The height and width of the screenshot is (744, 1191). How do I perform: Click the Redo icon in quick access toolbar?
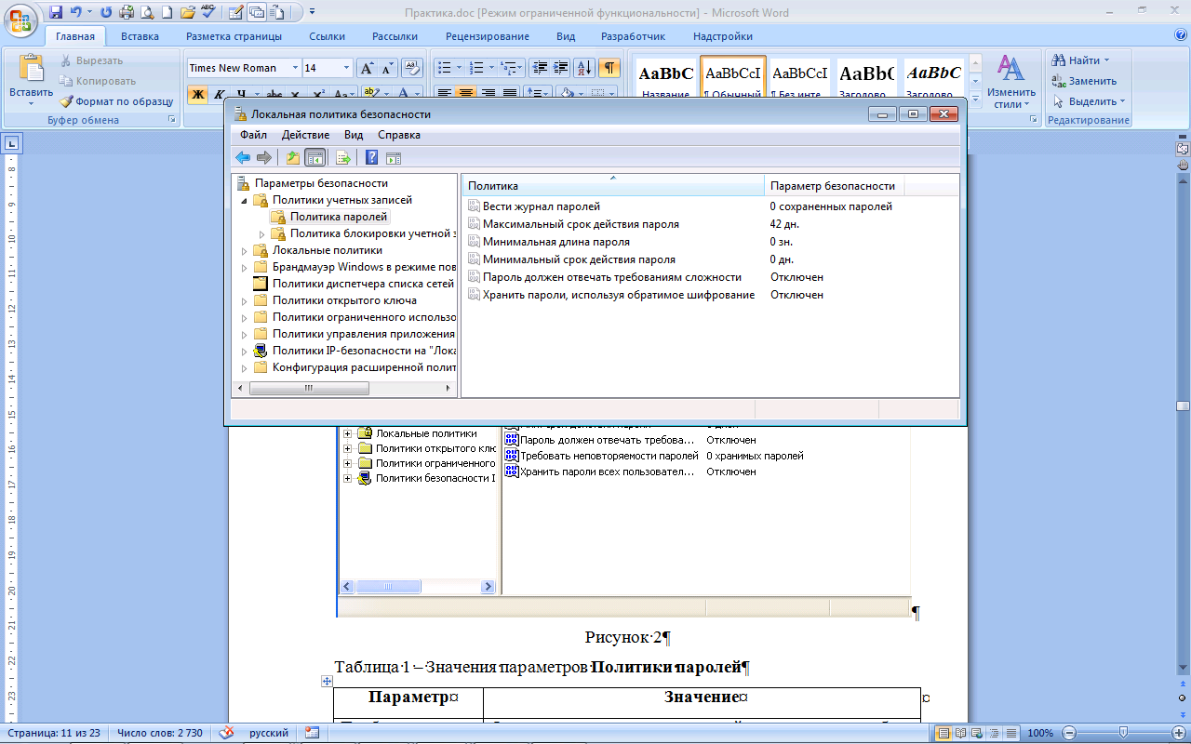[x=105, y=13]
